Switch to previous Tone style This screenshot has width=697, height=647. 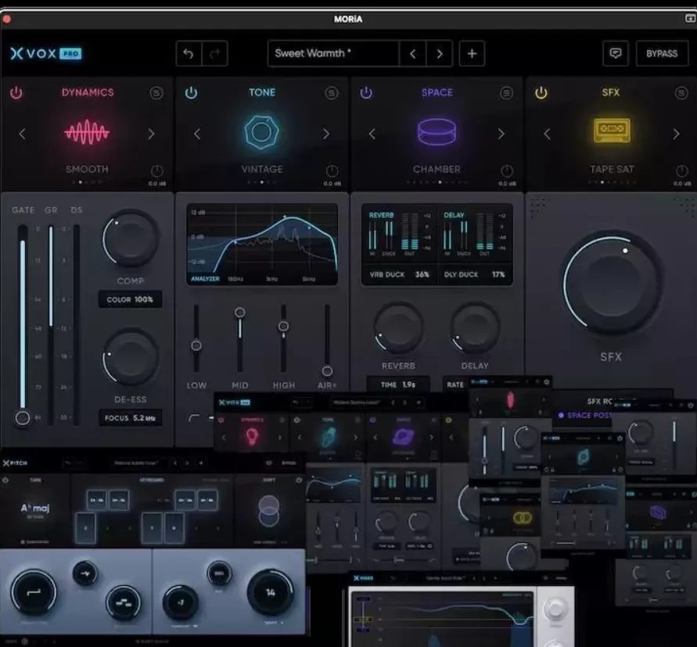click(197, 134)
